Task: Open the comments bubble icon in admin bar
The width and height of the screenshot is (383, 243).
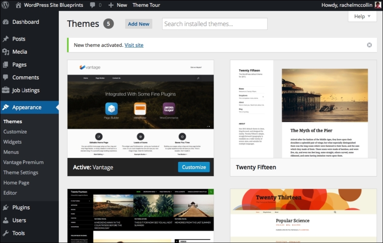Action: (x=92, y=5)
